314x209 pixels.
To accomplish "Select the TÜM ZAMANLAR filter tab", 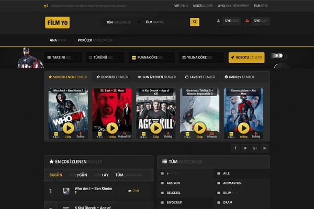I will pos(129,175).
